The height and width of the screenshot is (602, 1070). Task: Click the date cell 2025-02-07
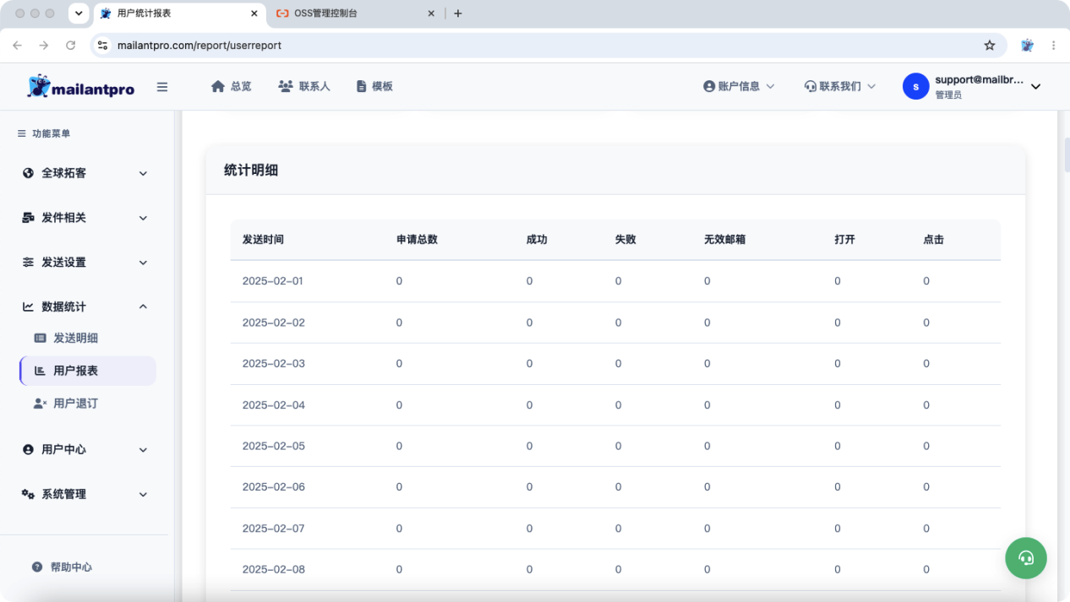[273, 529]
